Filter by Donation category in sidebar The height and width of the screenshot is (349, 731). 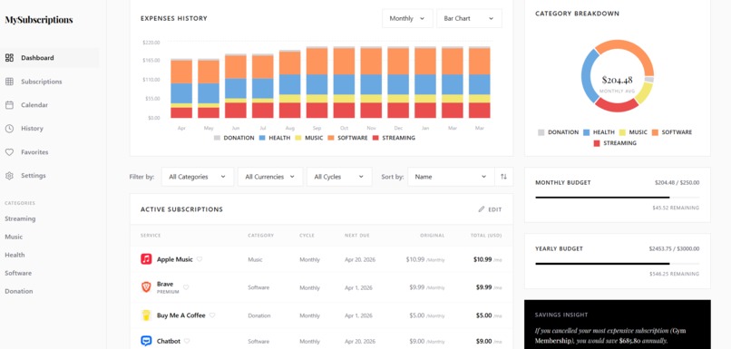point(19,291)
